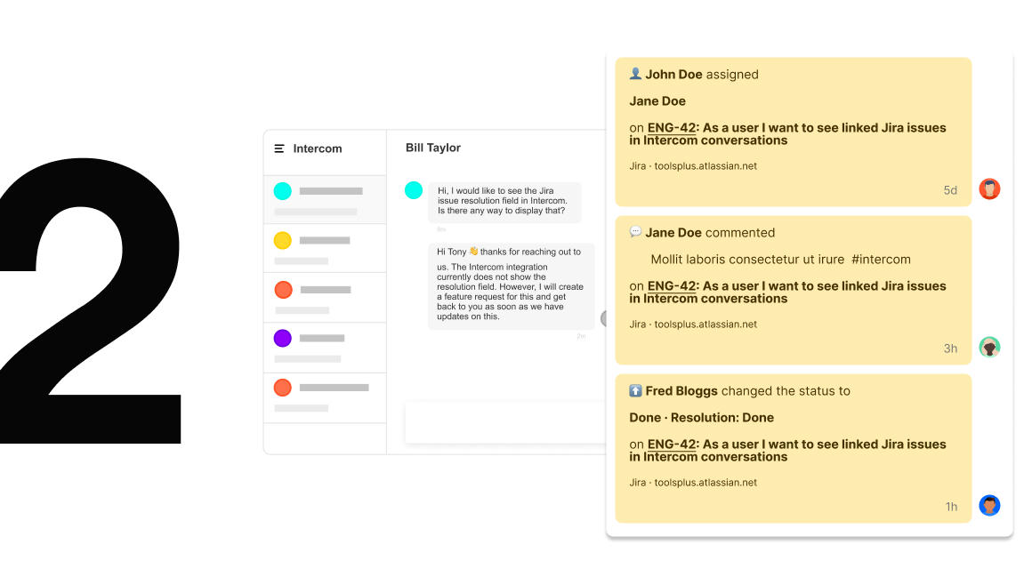1032x585 pixels.
Task: Select the conversation with the cyan avatar in the list
Action: [325, 199]
